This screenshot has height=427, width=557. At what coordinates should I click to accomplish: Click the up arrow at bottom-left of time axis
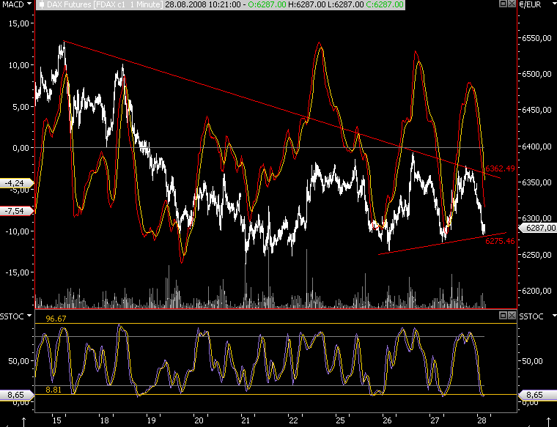click(23, 422)
